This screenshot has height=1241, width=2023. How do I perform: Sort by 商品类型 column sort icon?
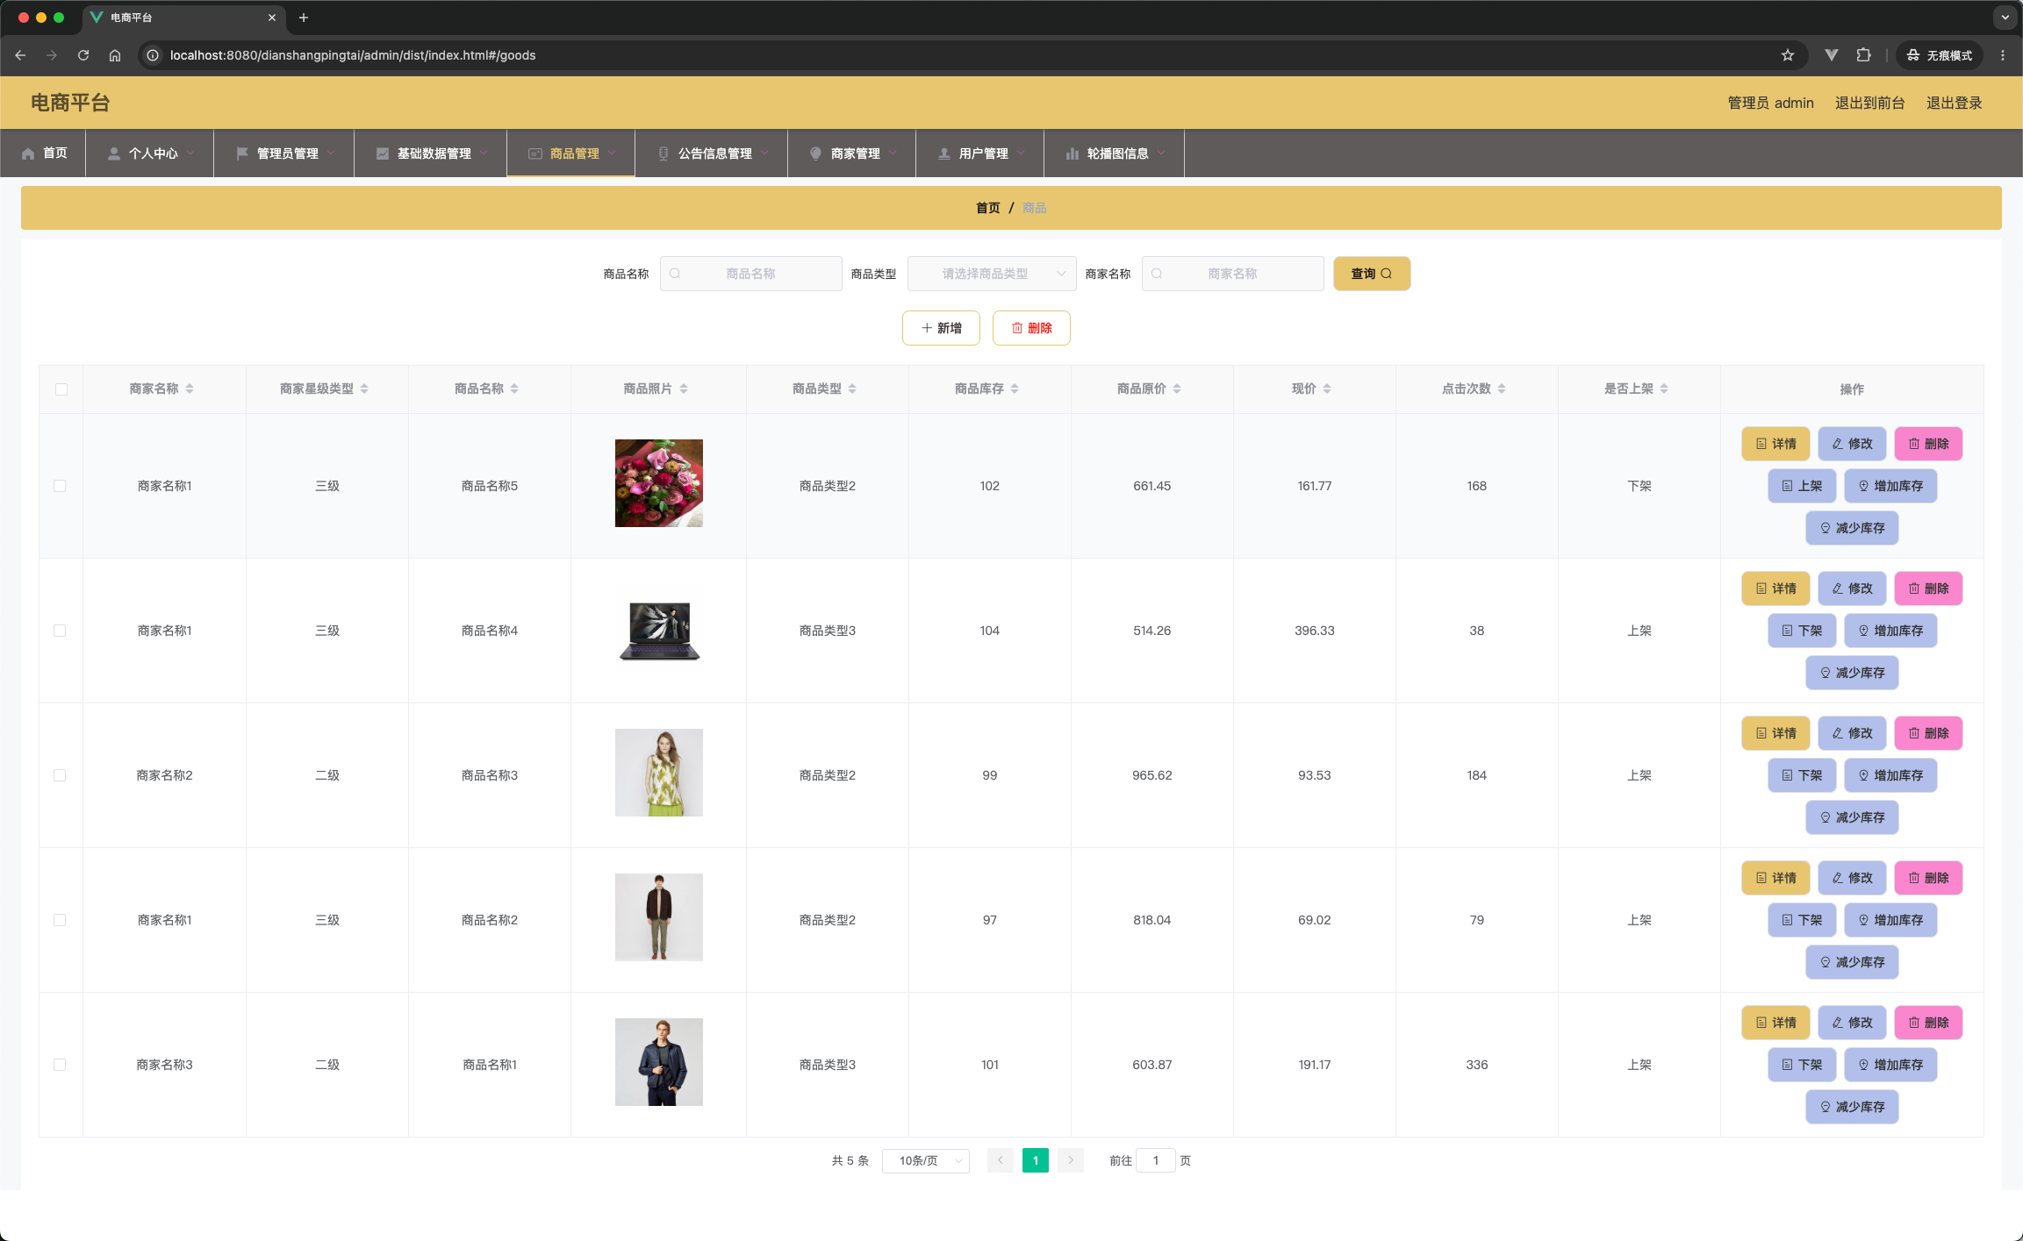(x=852, y=389)
